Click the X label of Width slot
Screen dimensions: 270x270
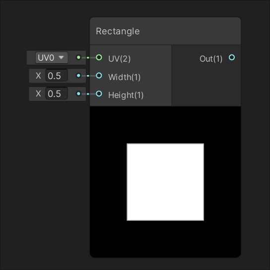coord(38,76)
